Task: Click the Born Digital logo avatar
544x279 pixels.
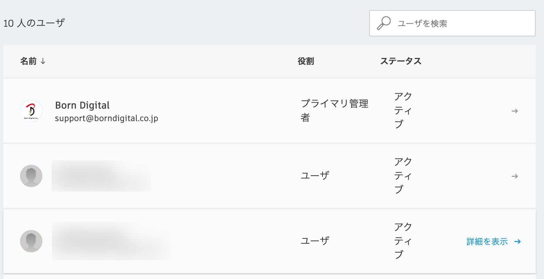Action: [31, 111]
